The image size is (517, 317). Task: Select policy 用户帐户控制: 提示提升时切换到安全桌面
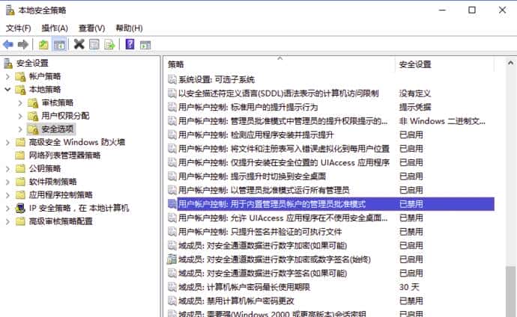pyautogui.click(x=252, y=176)
